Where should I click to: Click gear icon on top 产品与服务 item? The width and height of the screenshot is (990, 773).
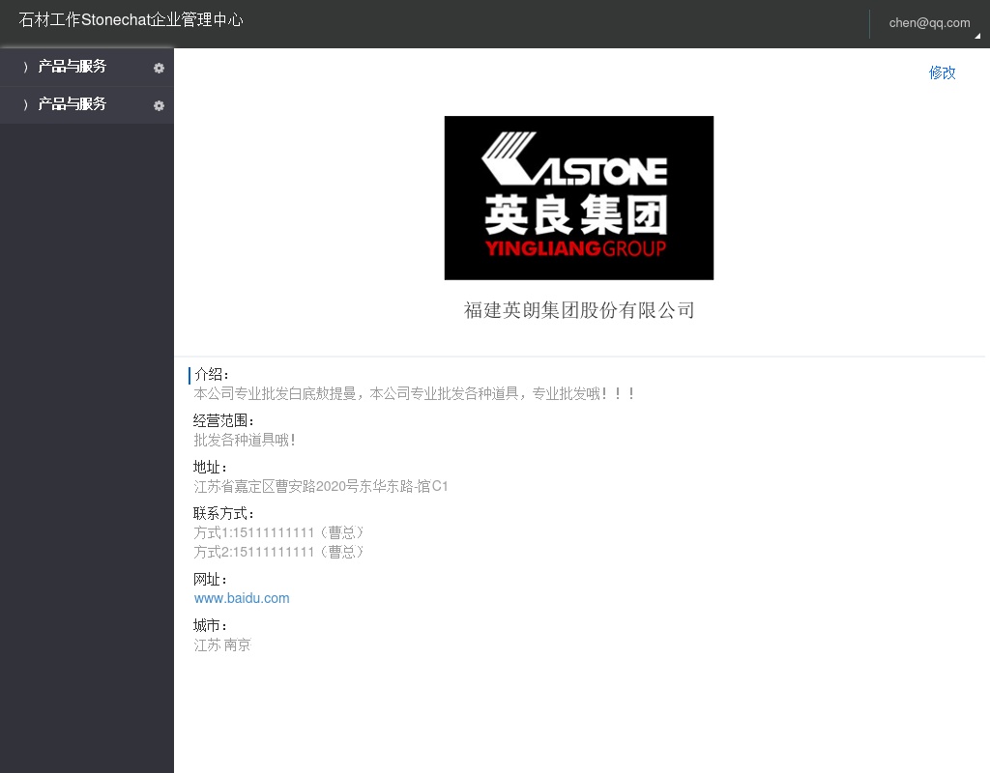160,68
